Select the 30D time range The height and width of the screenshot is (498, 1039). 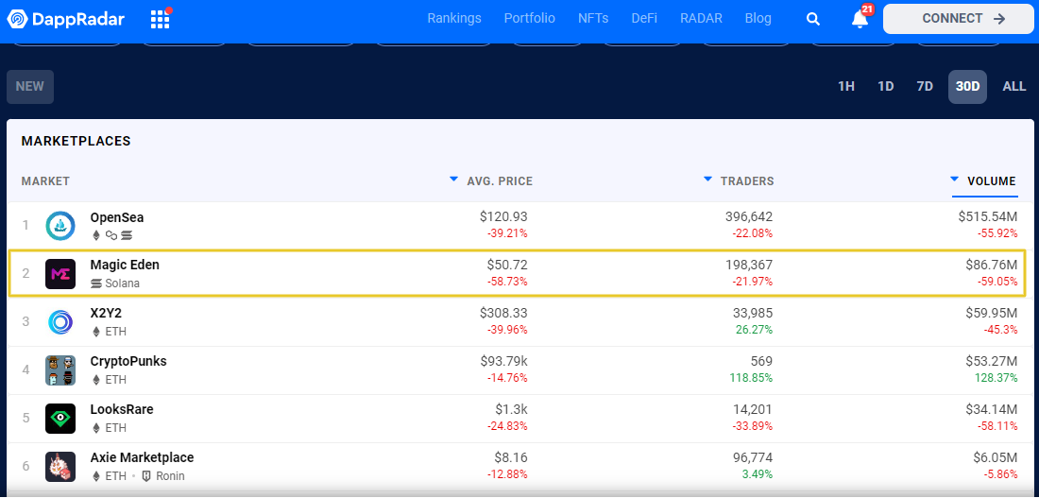(x=967, y=87)
